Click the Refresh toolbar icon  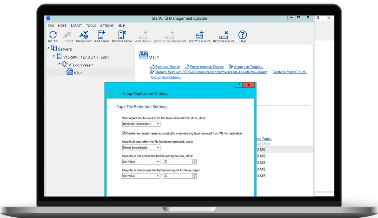click(53, 35)
